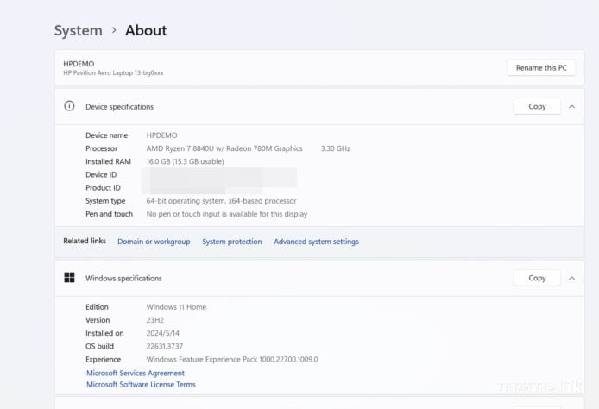Image resolution: width=599 pixels, height=409 pixels.
Task: Open the Microsoft Services Agreement link
Action: [x=136, y=374]
